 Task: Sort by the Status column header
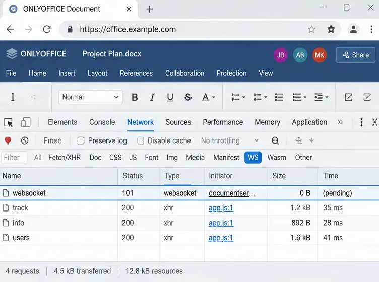pyautogui.click(x=133, y=176)
